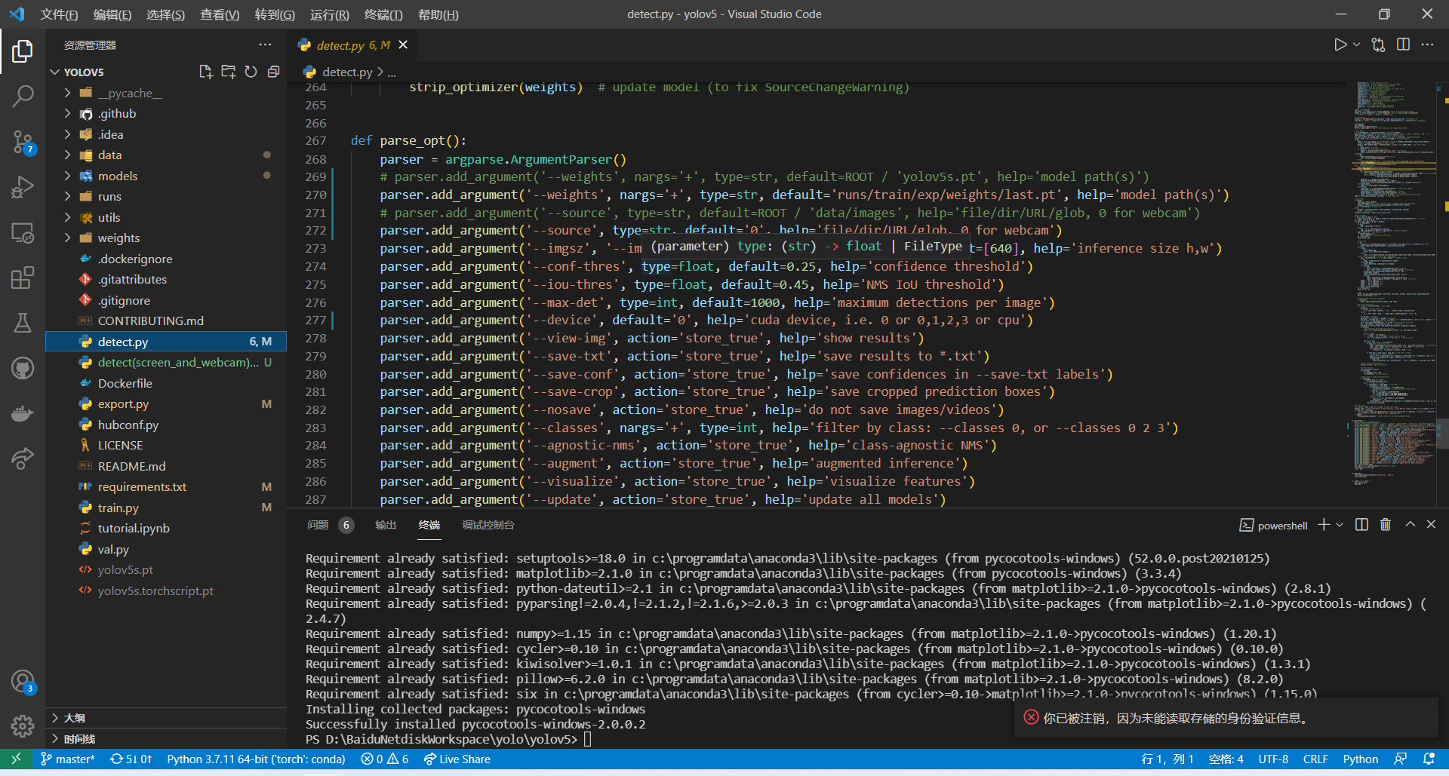
Task: Switch to 调试控制台 debug console tab
Action: [488, 525]
